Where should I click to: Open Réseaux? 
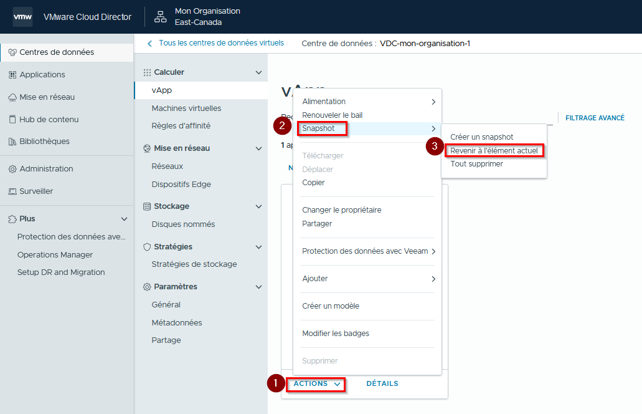click(167, 166)
